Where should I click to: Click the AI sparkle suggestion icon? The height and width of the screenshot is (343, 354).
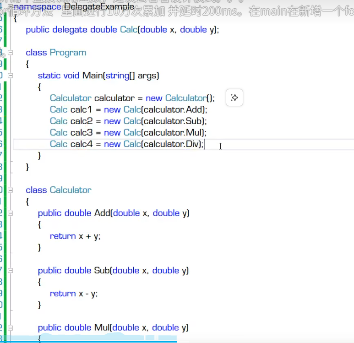[234, 98]
